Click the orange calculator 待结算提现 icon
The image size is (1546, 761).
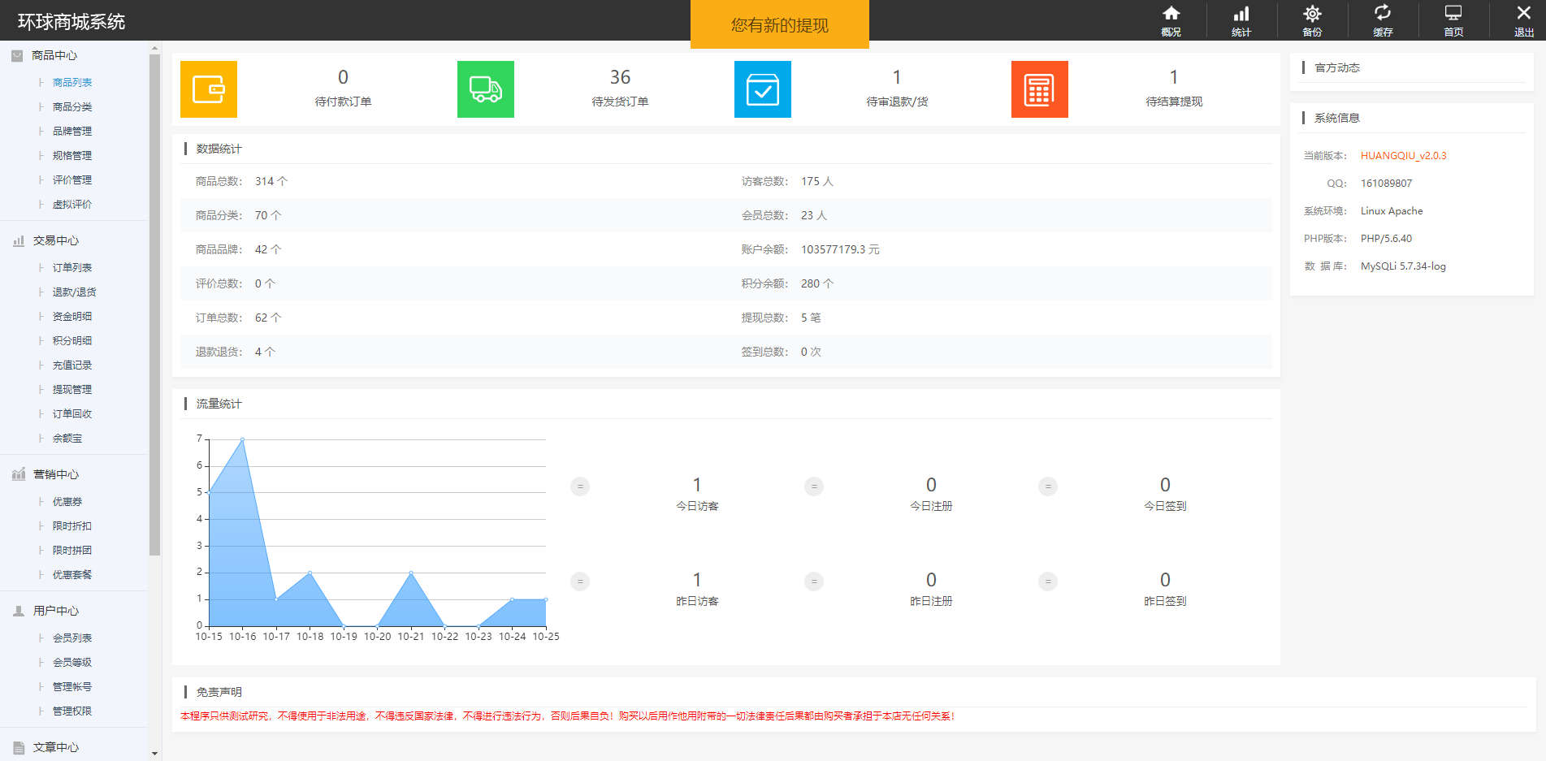pyautogui.click(x=1040, y=89)
